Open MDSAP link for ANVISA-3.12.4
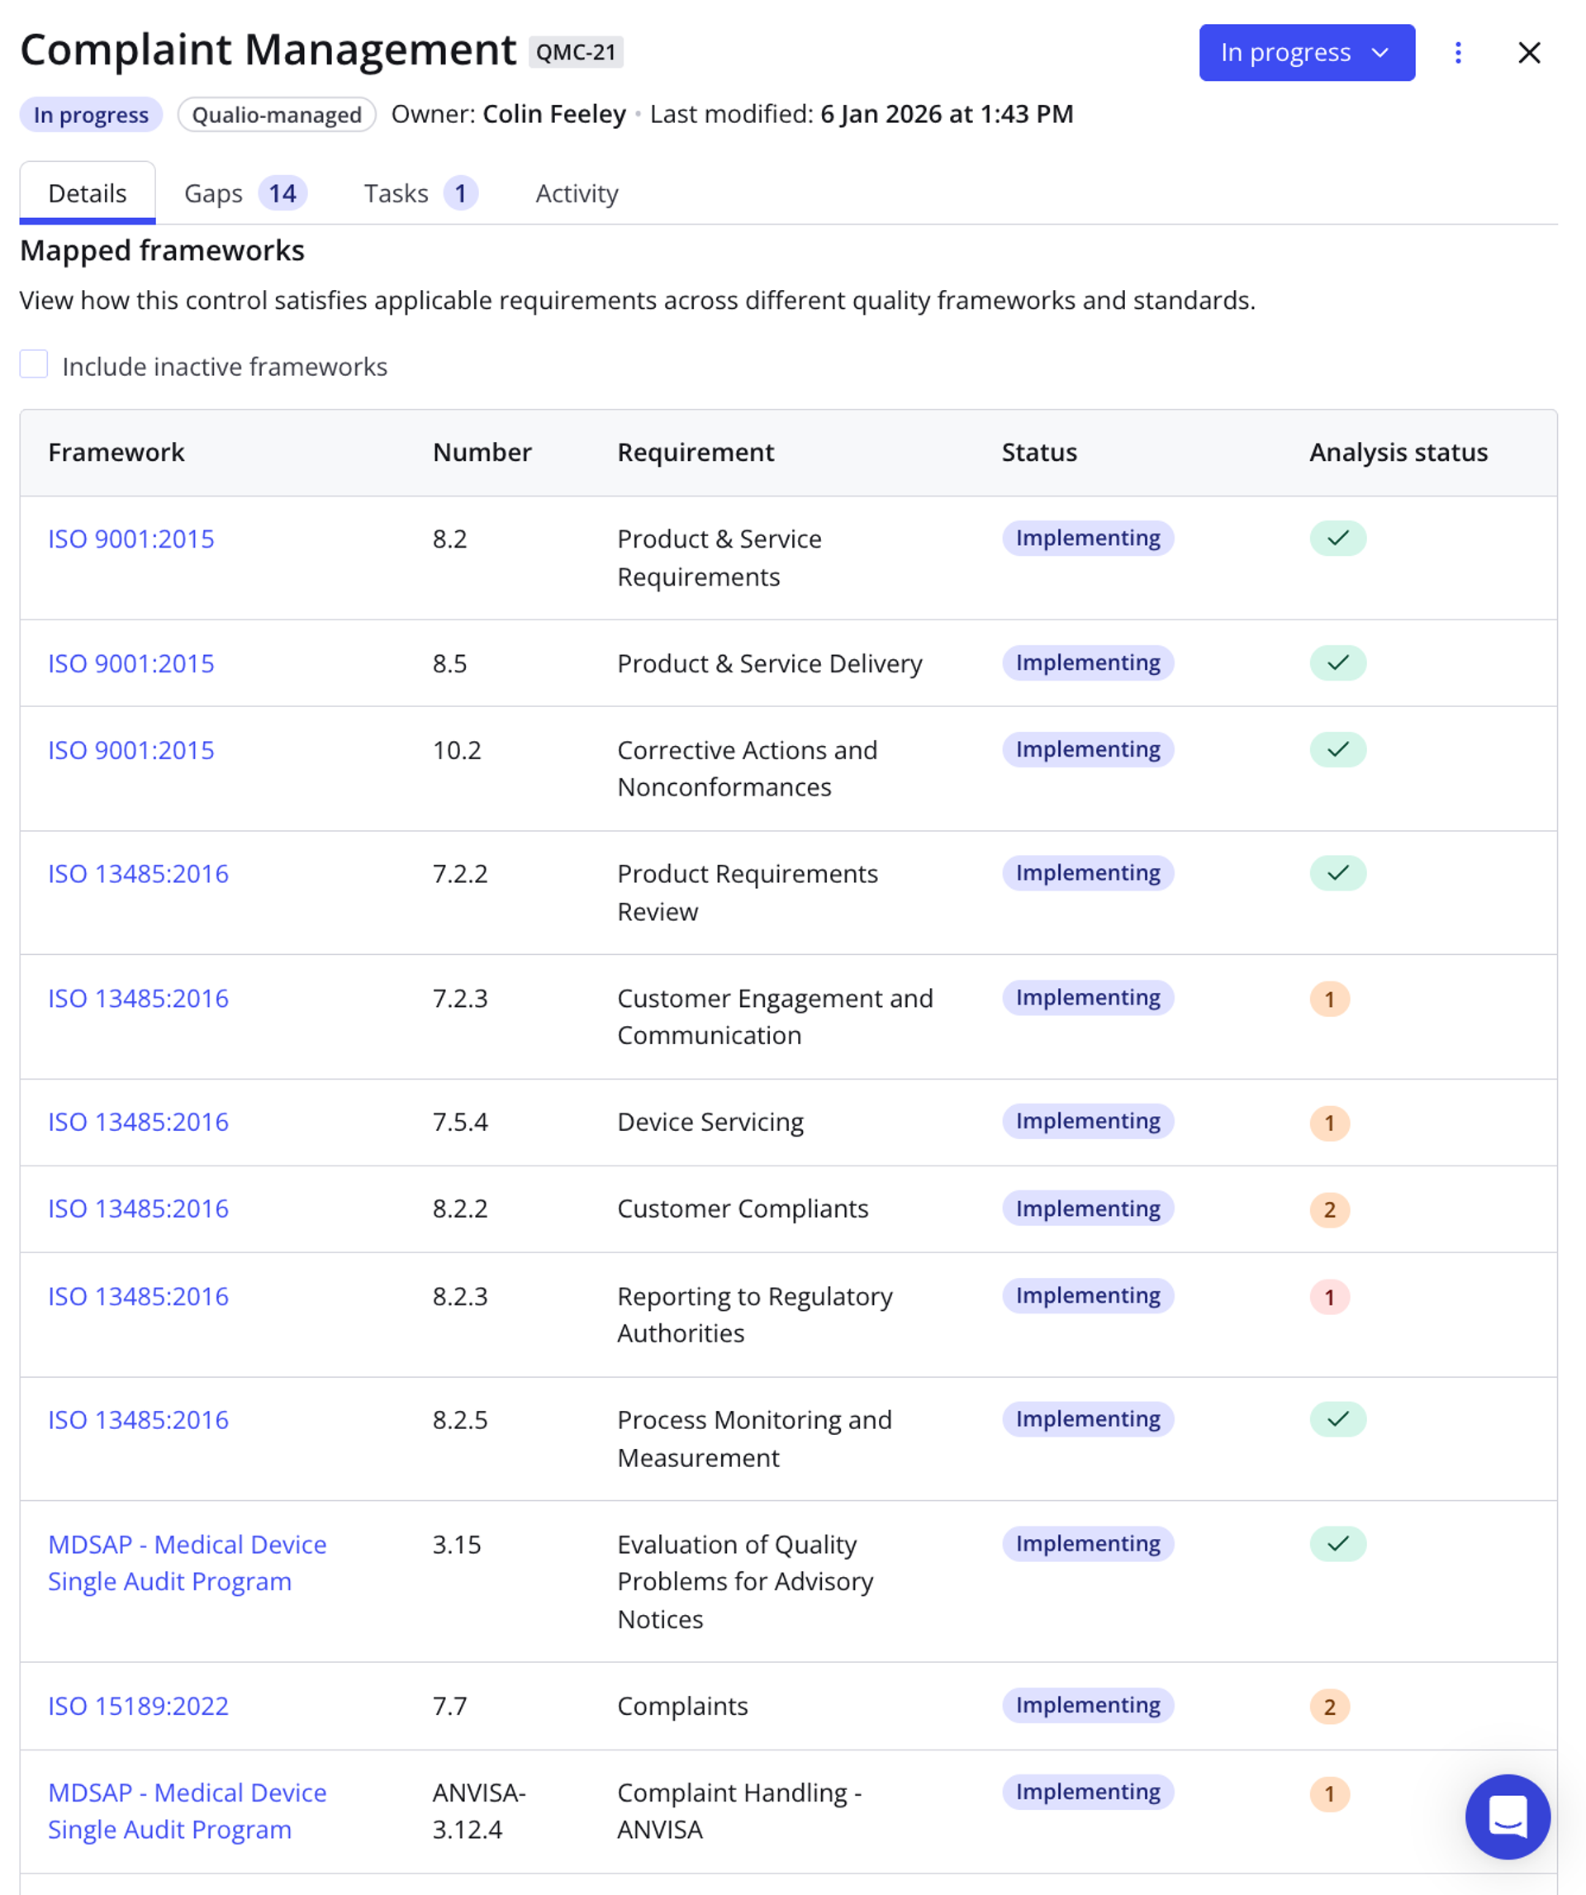Viewport: 1586px width, 1895px height. point(187,1811)
